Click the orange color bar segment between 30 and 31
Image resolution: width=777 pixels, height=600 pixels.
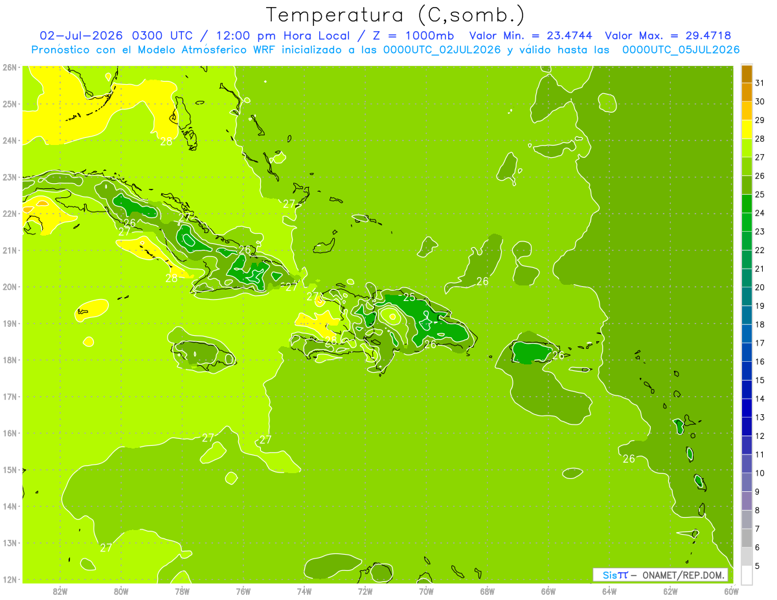pyautogui.click(x=747, y=93)
